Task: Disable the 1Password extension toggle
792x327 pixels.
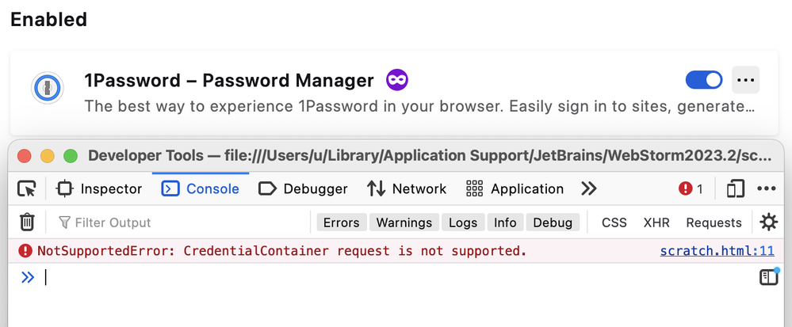Action: (703, 80)
